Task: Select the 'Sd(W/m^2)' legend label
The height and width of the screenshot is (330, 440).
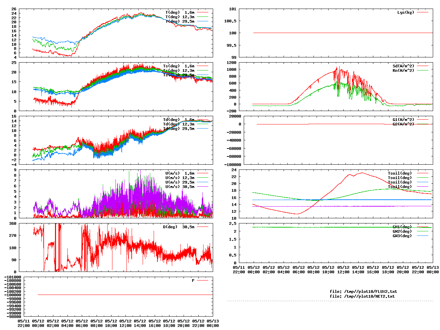Action: pos(404,66)
